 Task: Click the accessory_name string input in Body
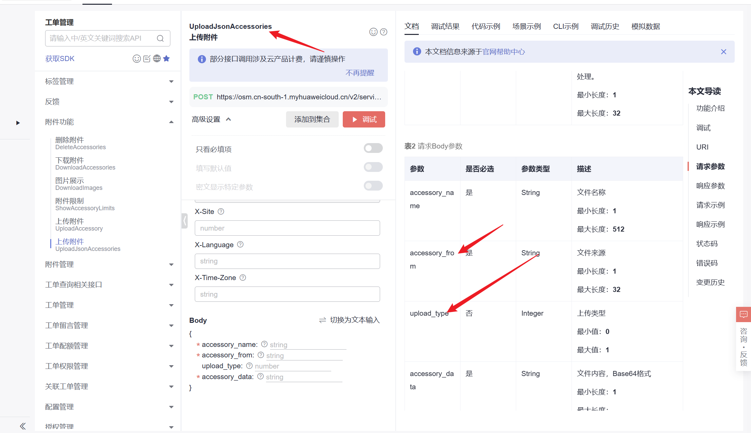pos(308,345)
